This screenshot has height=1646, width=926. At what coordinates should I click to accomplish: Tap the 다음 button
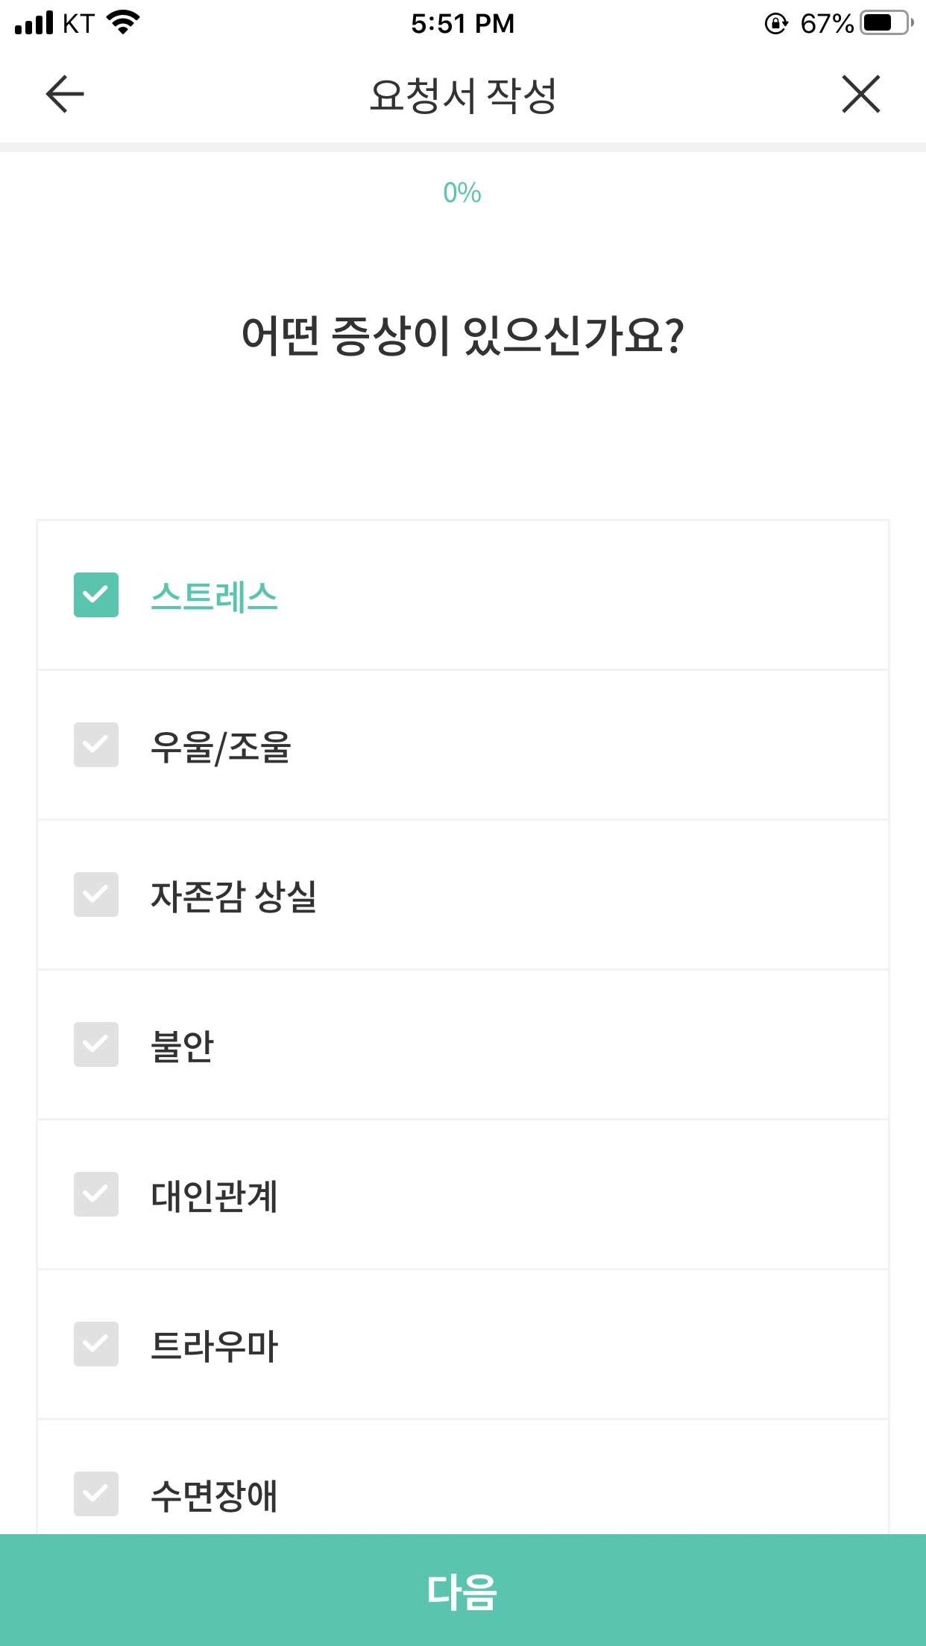point(463,1590)
